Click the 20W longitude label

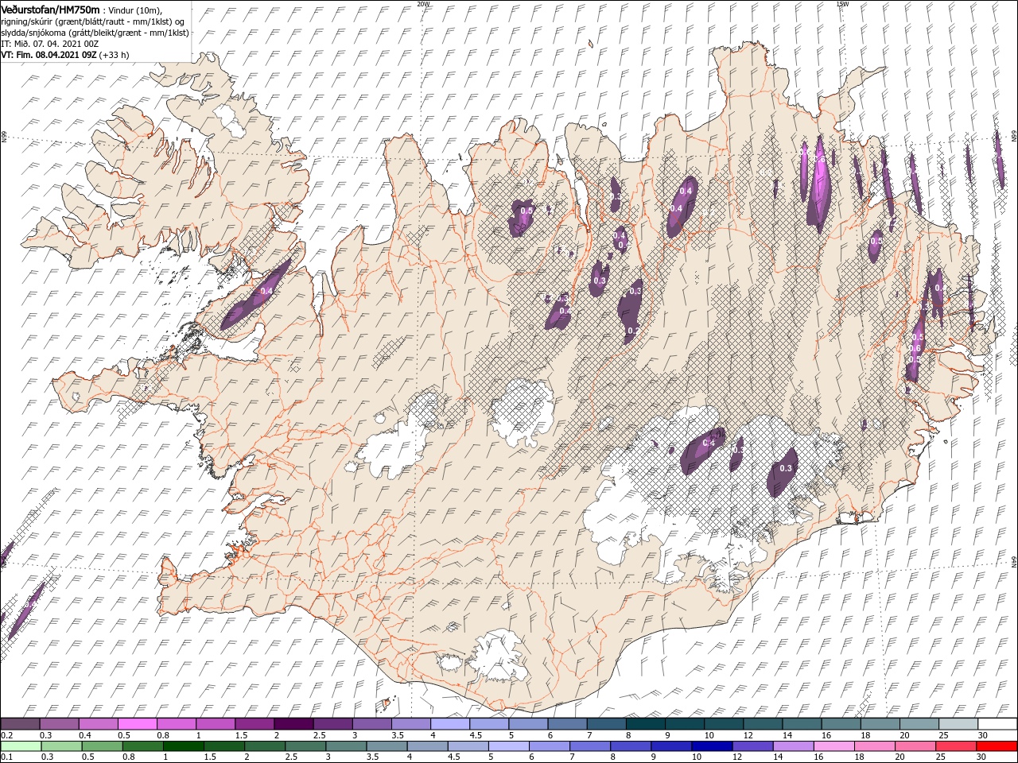423,4
